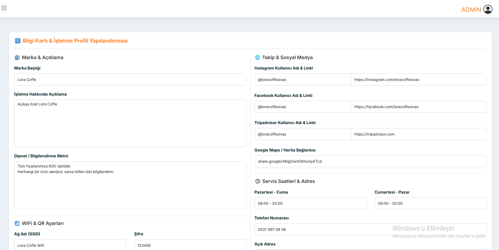Focus the Marka Başlığı field with Lora Coffe
499x250 pixels.
tap(130, 80)
